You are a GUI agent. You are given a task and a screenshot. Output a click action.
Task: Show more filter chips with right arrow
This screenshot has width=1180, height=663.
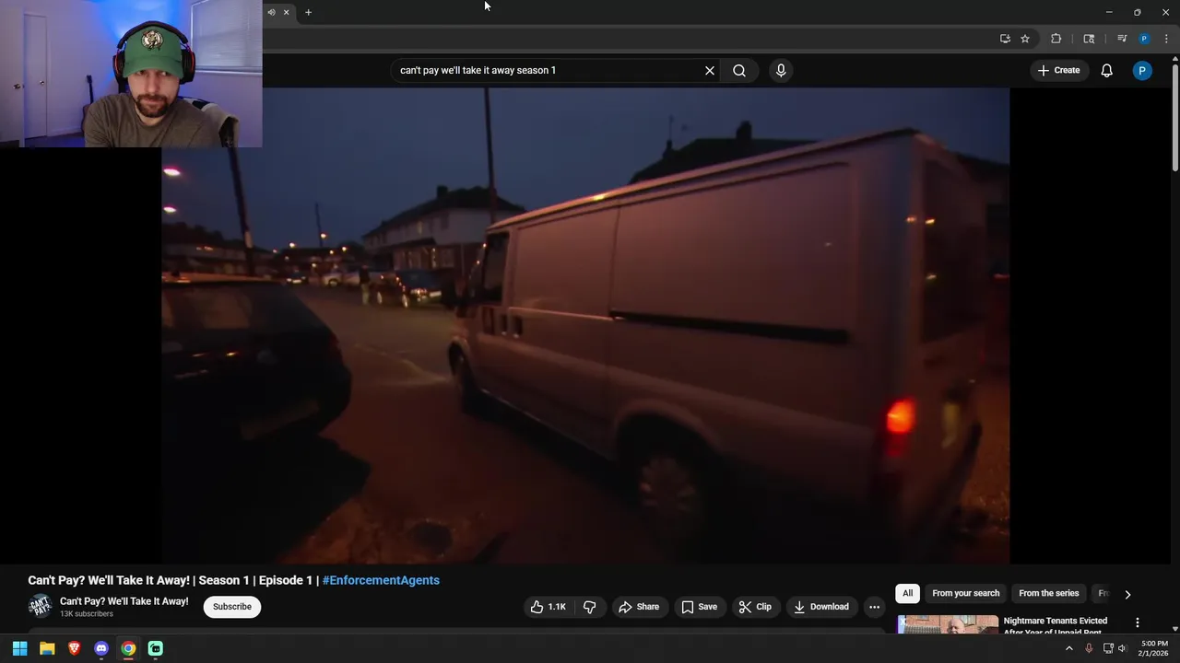[x=1127, y=595]
